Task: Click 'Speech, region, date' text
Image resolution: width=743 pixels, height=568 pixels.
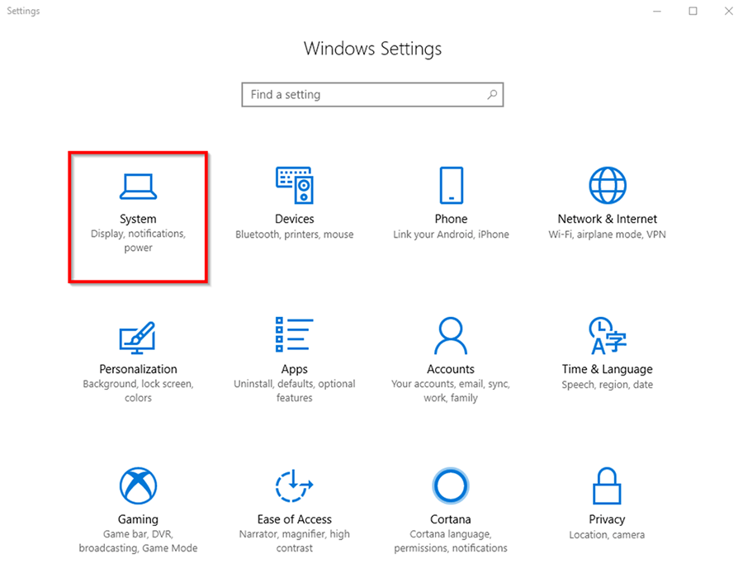Action: [x=607, y=385]
